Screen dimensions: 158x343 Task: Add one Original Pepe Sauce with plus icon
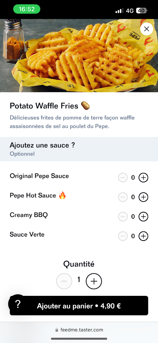coord(143,178)
